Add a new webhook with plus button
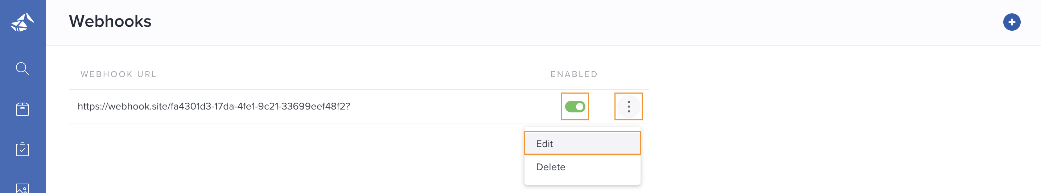This screenshot has width=1041, height=193. tap(1012, 22)
